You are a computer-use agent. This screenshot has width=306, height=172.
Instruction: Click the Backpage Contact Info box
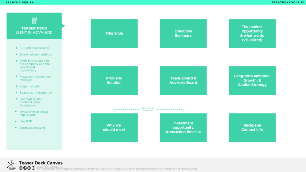[x=252, y=128]
